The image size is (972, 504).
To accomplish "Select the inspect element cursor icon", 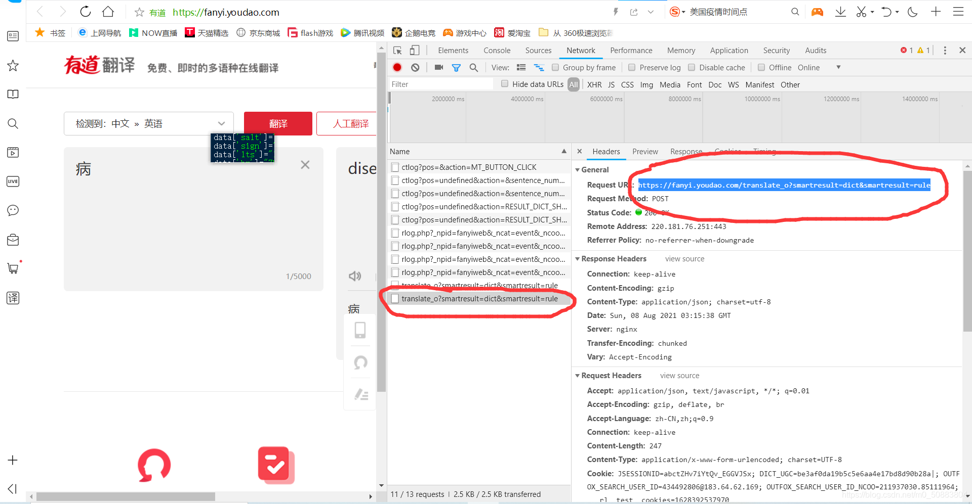I will (397, 50).
